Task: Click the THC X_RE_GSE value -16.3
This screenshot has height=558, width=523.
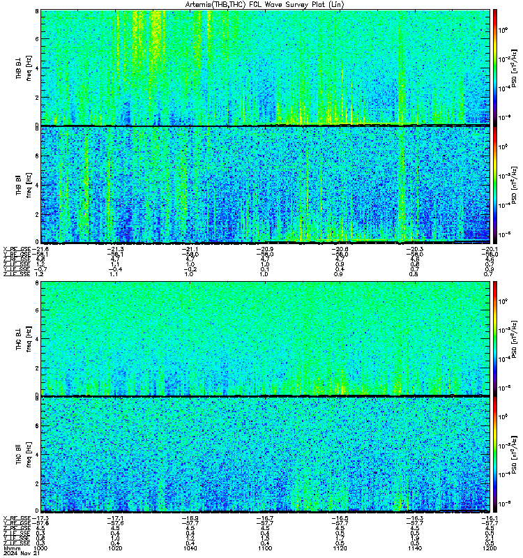Action: (415, 518)
